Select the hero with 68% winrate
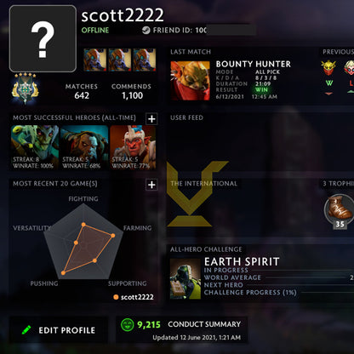 [x=84, y=147]
